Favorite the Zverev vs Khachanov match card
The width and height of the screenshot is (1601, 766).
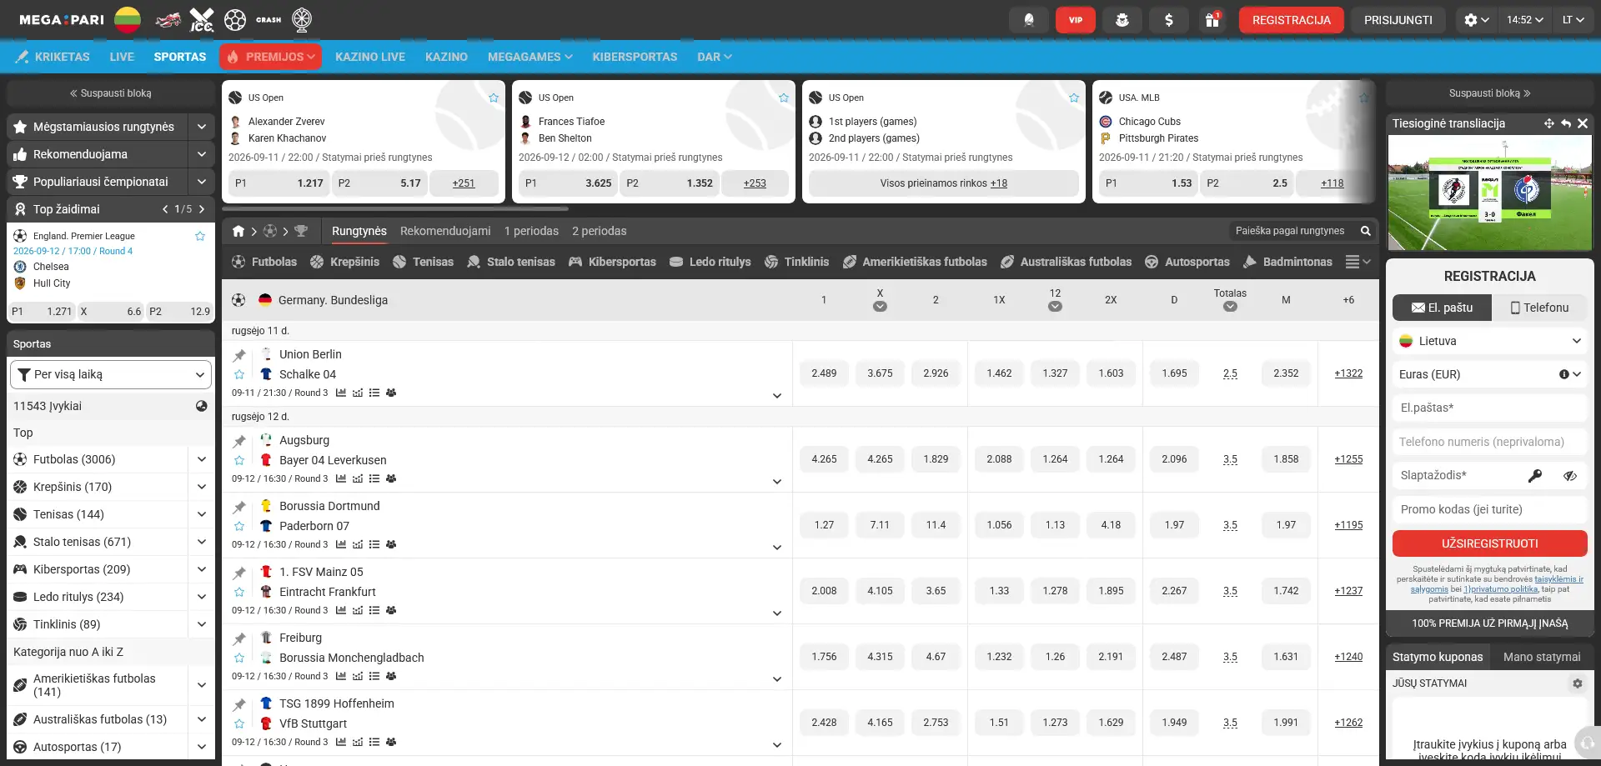pos(494,98)
